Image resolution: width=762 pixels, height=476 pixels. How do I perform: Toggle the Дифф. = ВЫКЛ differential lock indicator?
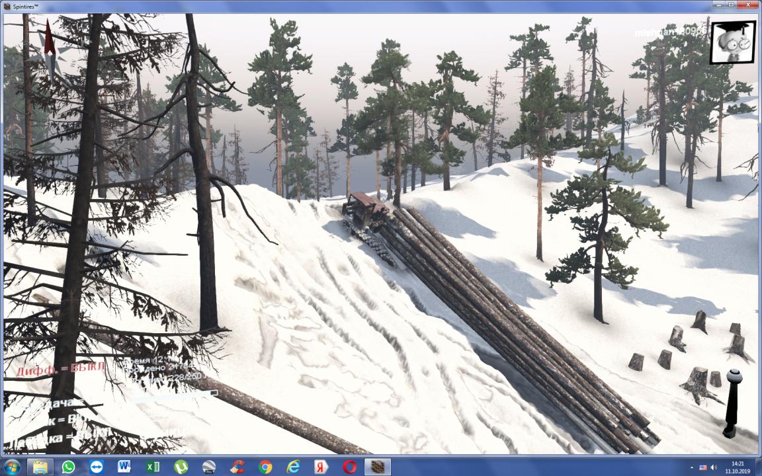point(60,368)
